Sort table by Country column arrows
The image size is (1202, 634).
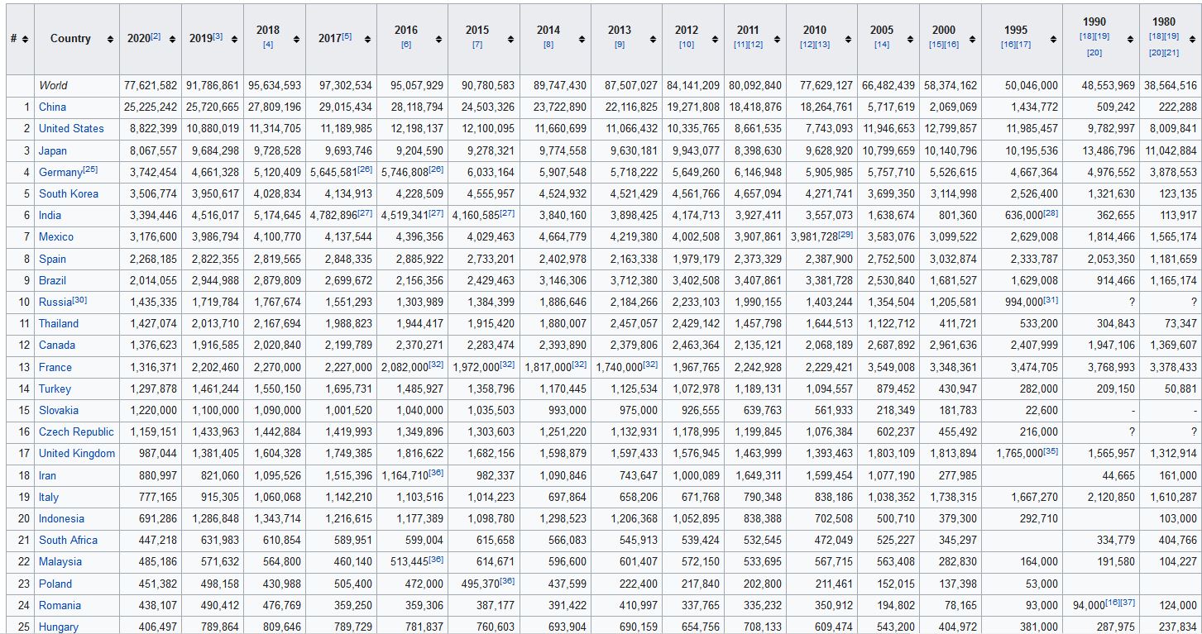click(110, 39)
